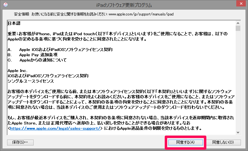Image resolution: width=248 pixels, height=151 pixels.
Task: Close the iPad software update dialog
Action: [x=241, y=3]
